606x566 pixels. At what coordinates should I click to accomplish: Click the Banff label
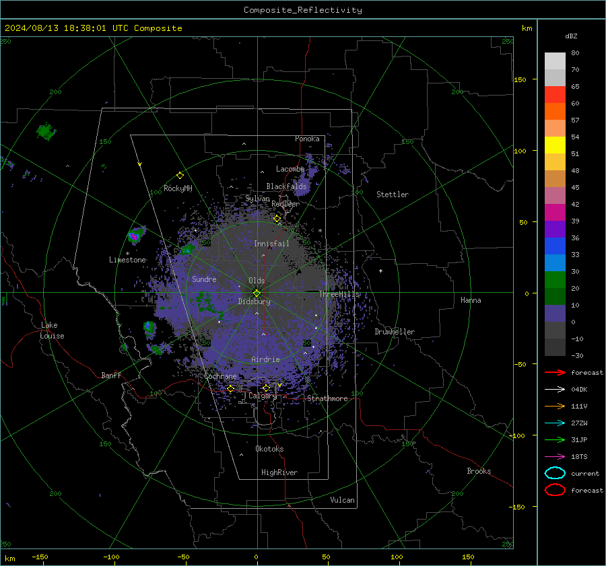(x=111, y=375)
